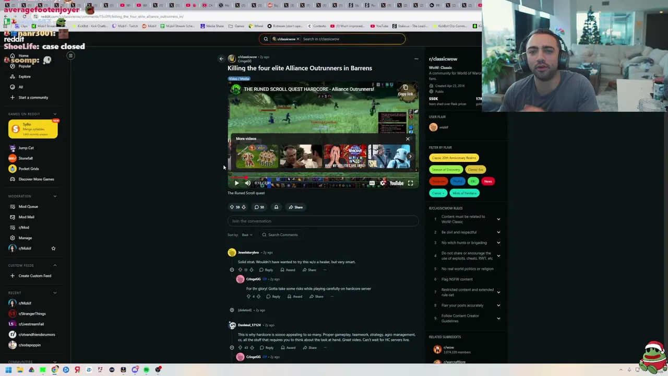Expand rule 2 Be civil and respectful

coord(498,232)
